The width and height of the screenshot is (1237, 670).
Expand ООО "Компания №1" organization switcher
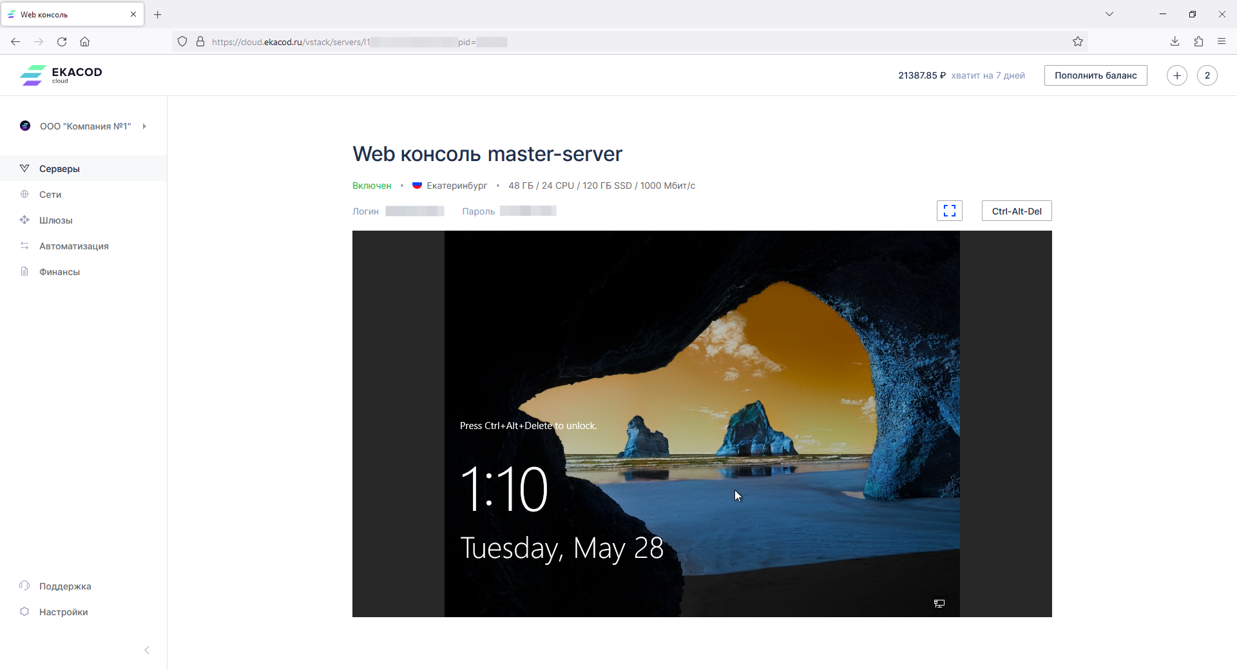coord(85,126)
